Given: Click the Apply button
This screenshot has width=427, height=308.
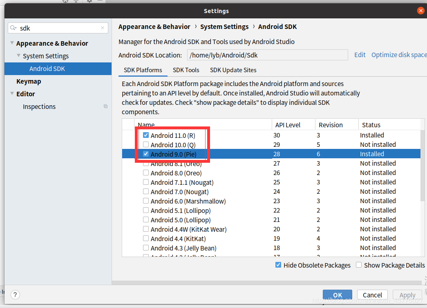Looking at the screenshot, I should (x=407, y=295).
